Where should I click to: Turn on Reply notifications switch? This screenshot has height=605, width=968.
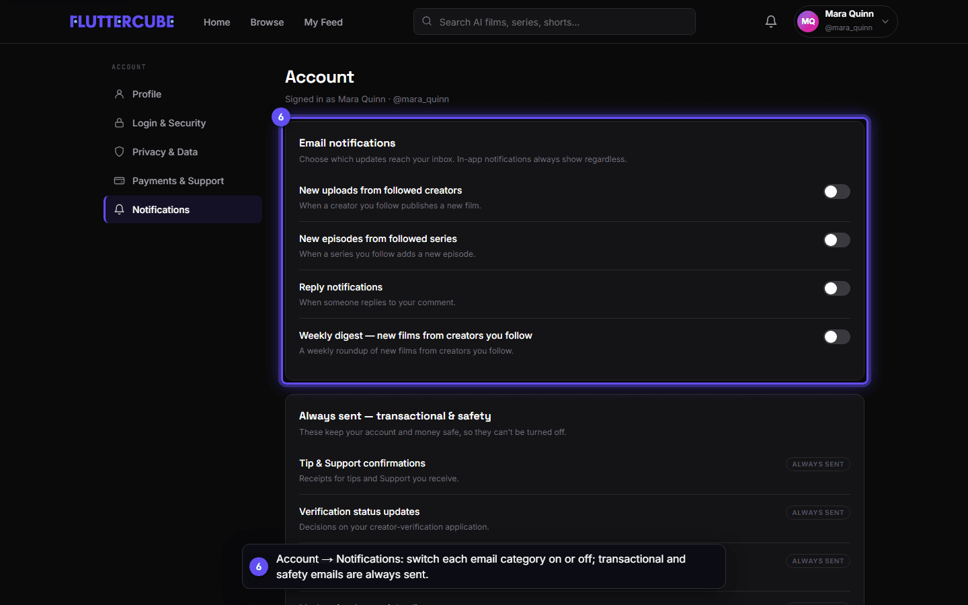pyautogui.click(x=837, y=288)
